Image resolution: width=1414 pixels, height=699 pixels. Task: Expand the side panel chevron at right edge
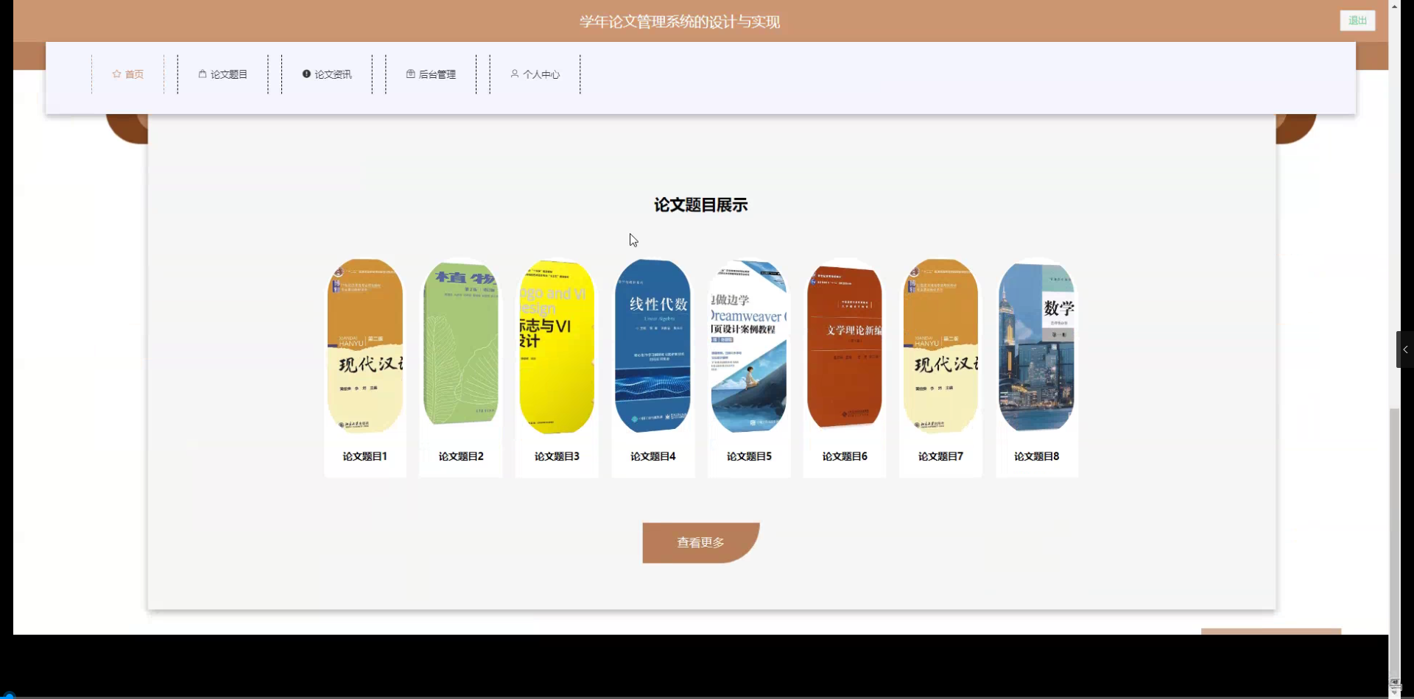[x=1405, y=349]
